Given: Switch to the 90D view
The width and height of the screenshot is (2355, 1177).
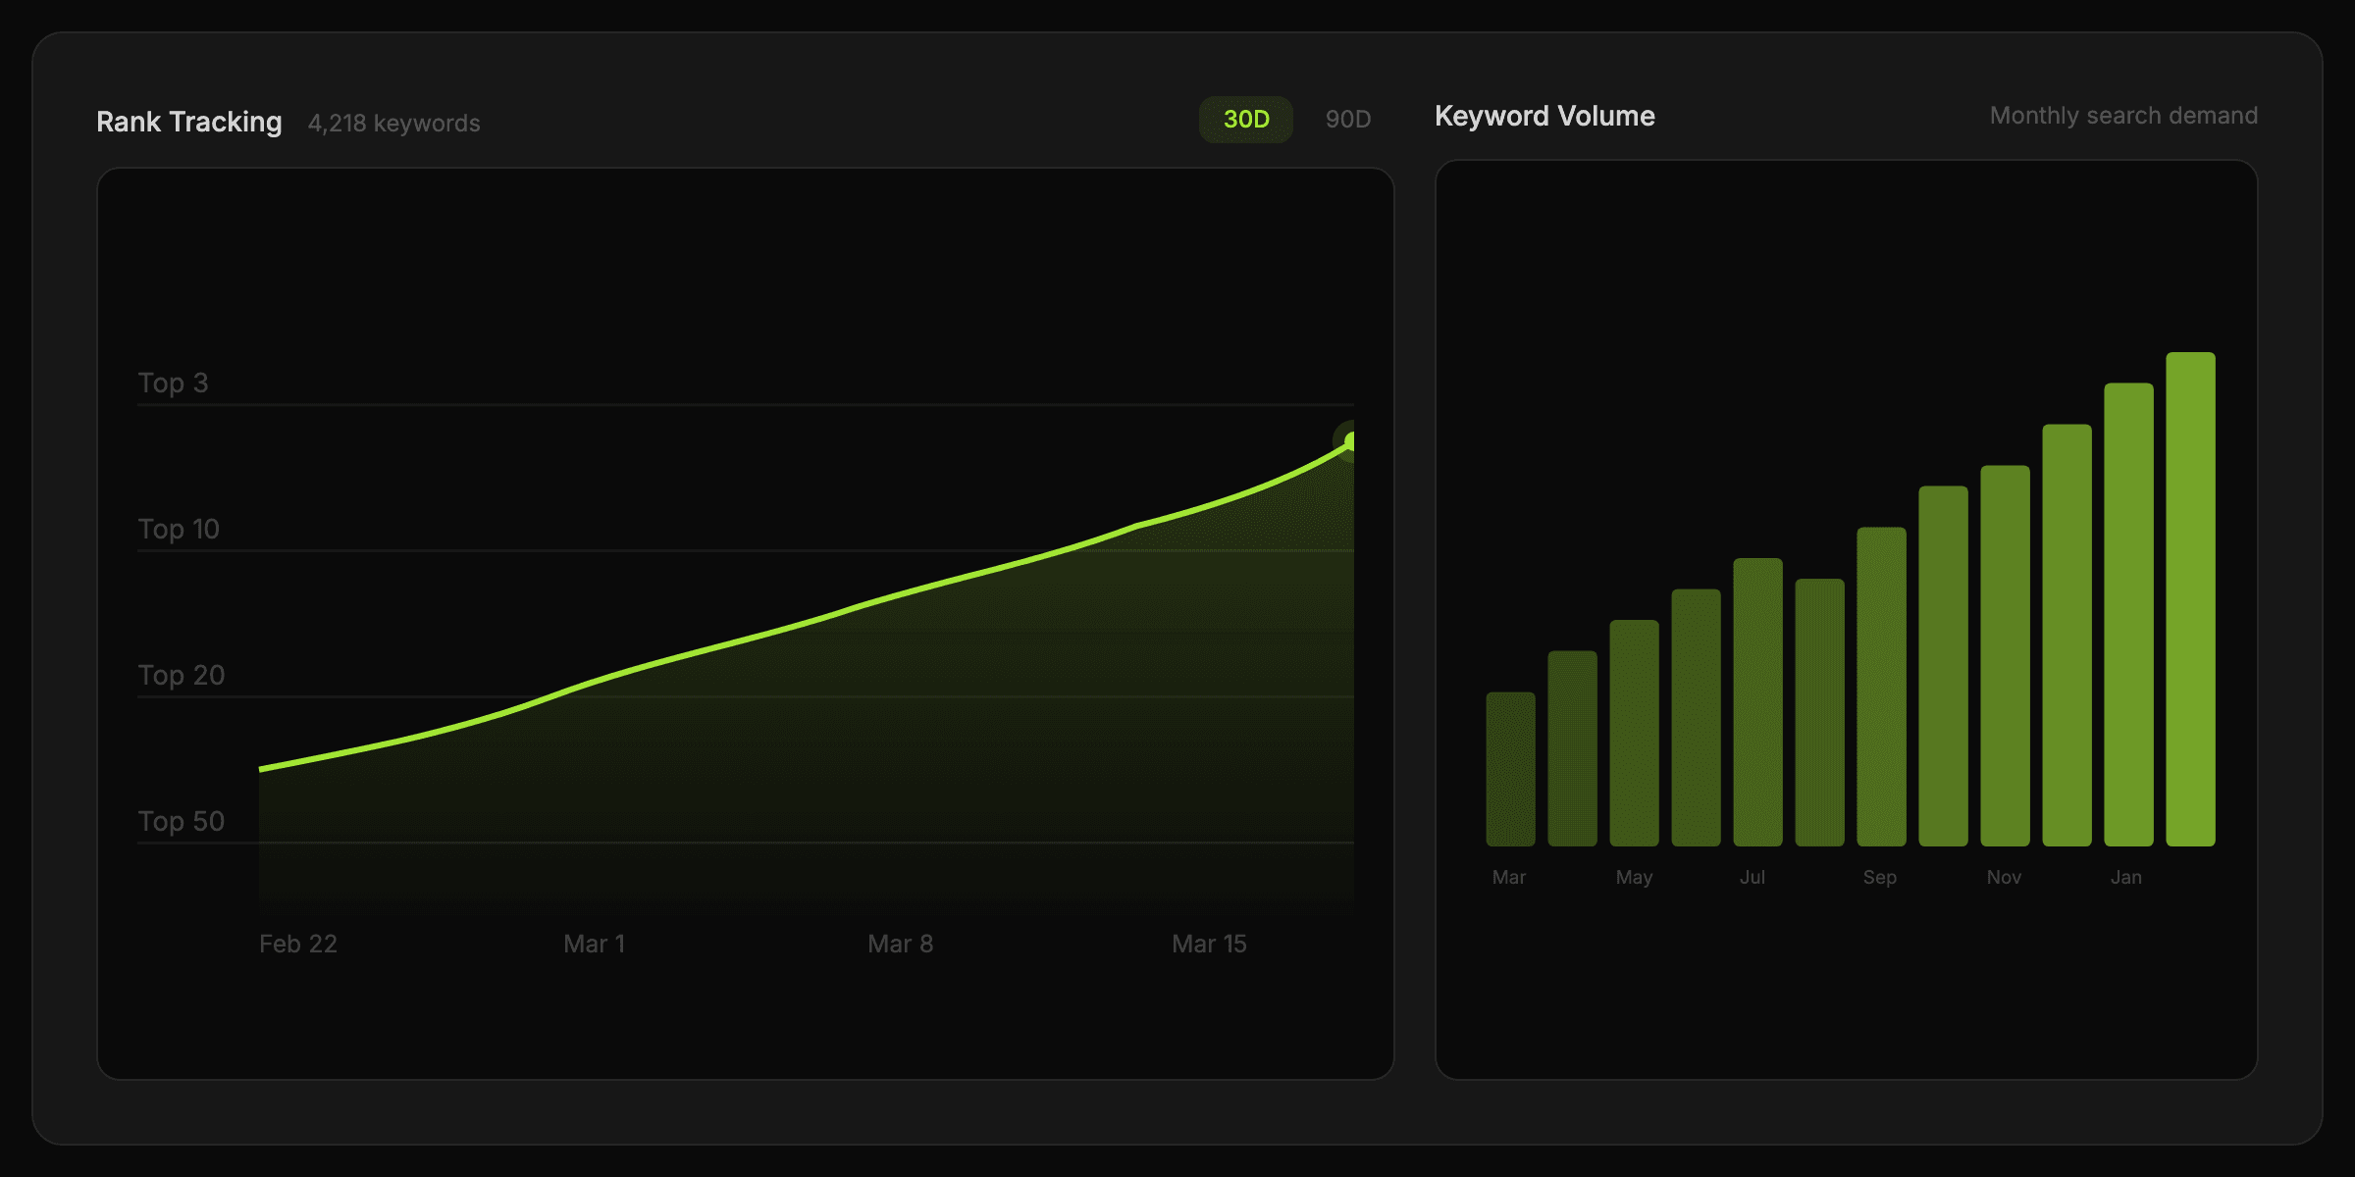Looking at the screenshot, I should (1348, 119).
